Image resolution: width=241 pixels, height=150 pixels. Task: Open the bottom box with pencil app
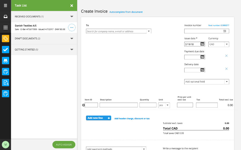tap(6, 94)
